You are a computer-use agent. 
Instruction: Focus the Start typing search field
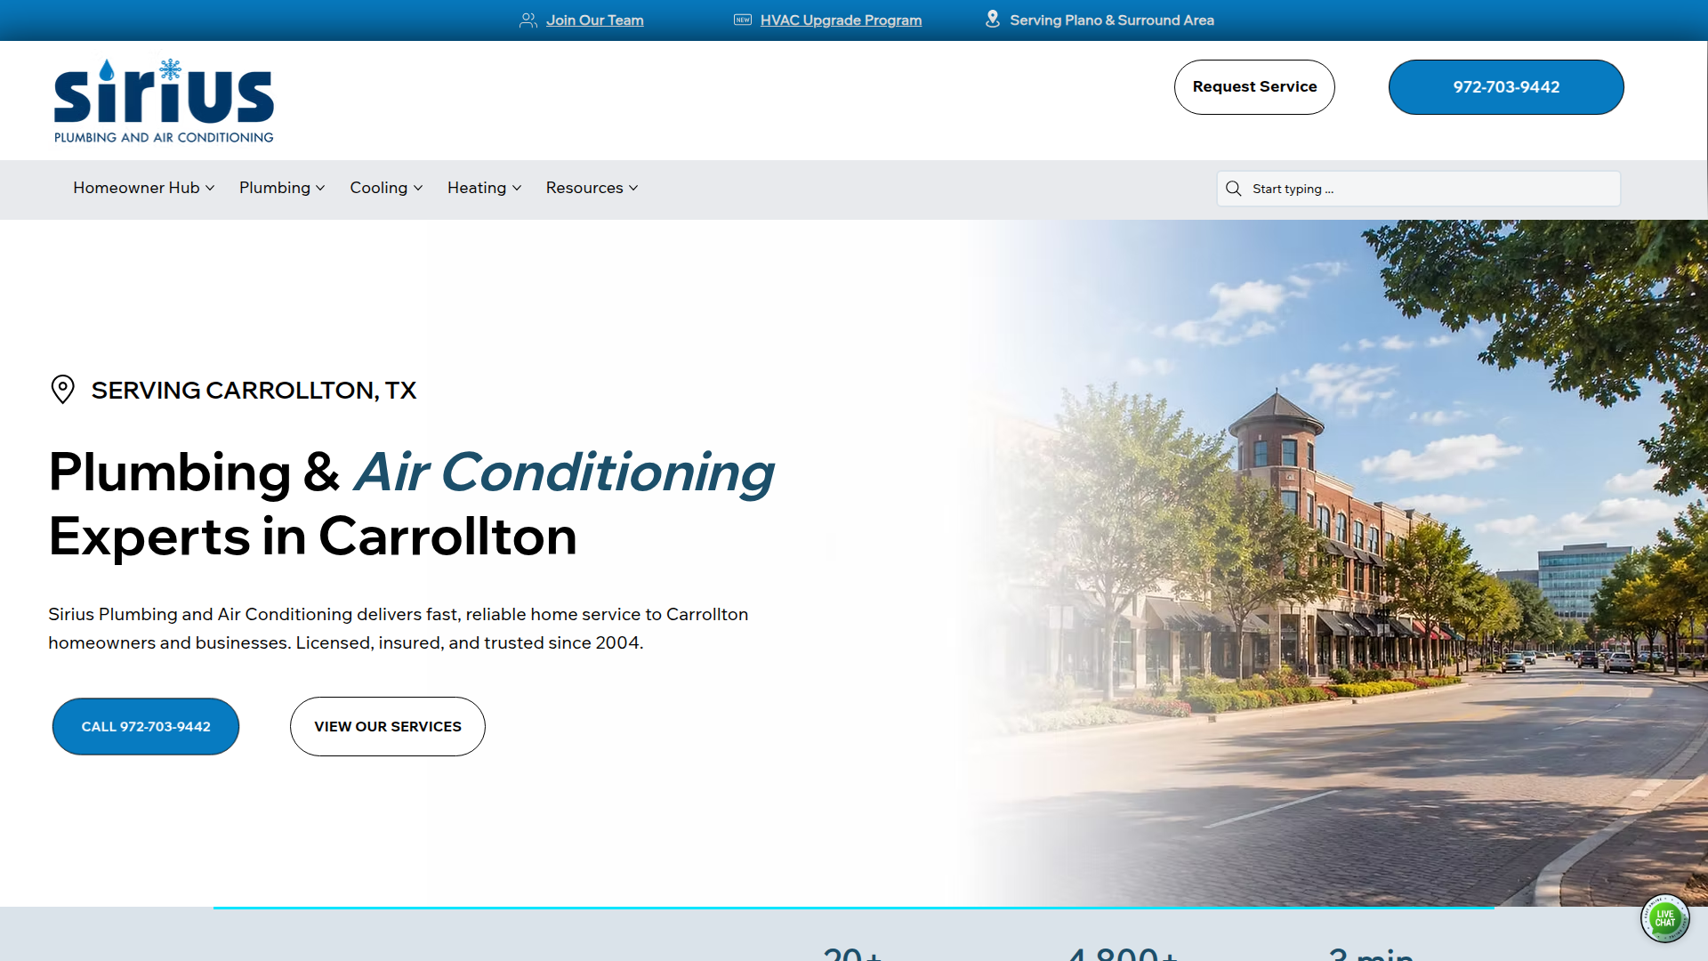(1419, 189)
